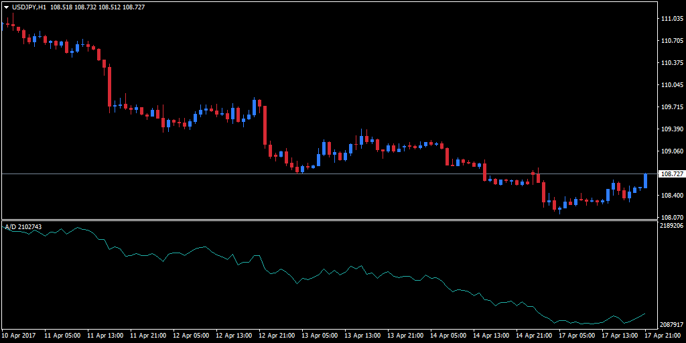This screenshot has height=343, width=686.
Task: Select the 110.375 price axis label
Action: [x=673, y=63]
